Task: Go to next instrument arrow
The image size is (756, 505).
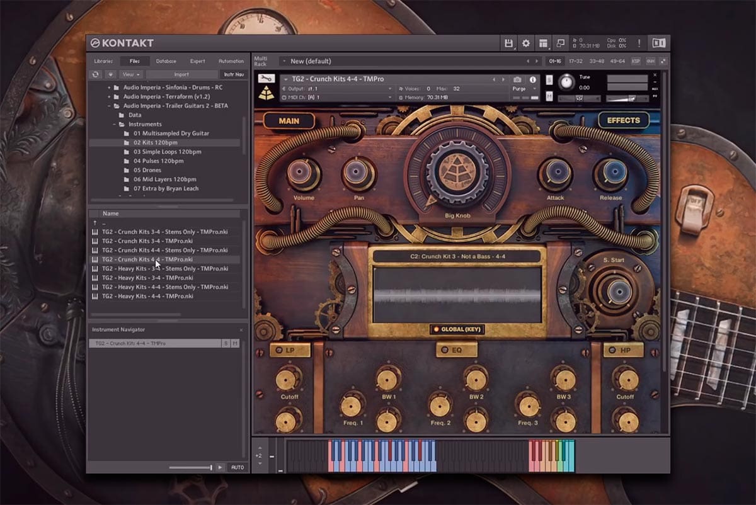Action: 503,80
